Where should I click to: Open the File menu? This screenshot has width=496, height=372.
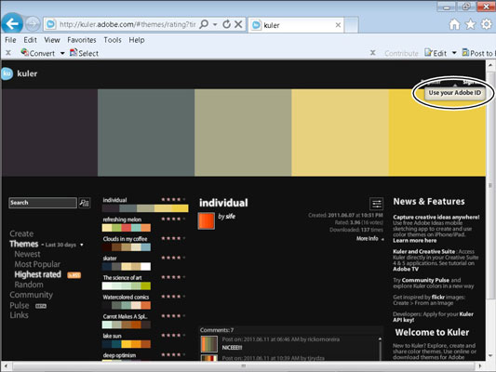click(x=10, y=40)
